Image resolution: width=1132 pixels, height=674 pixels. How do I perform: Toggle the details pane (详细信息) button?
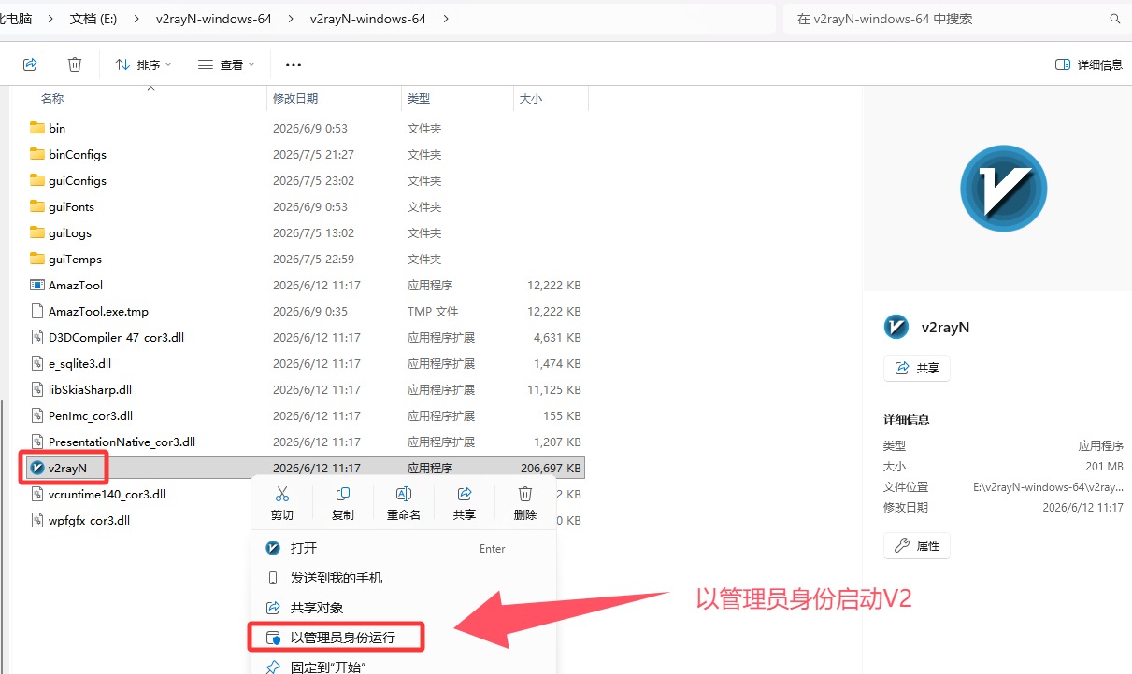pos(1088,64)
